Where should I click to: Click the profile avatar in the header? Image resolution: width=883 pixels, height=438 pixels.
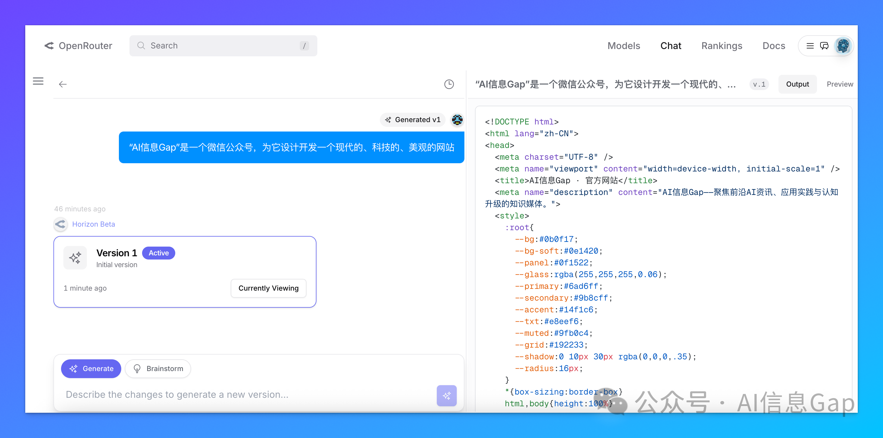pos(843,46)
